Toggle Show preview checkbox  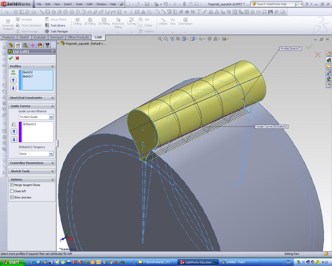pos(12,197)
